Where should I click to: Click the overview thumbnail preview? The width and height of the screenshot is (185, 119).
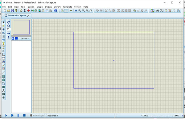(x=21, y=27)
